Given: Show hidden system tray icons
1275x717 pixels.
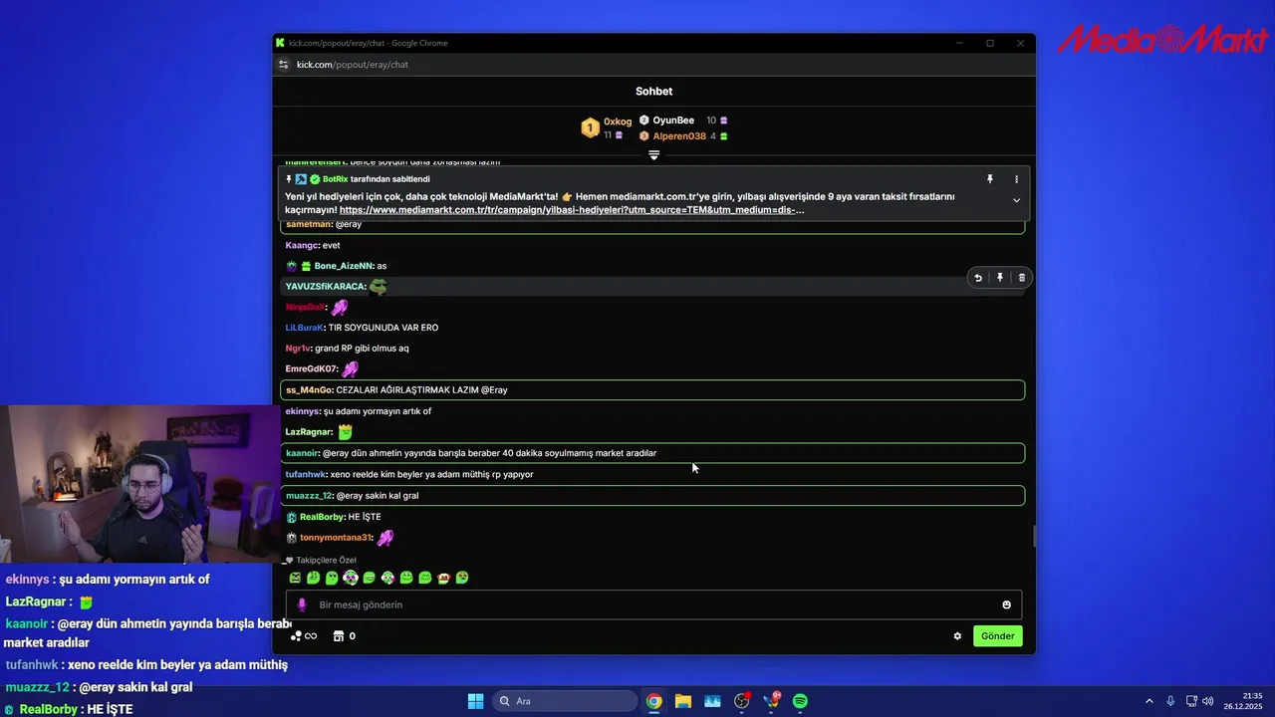Looking at the screenshot, I should pyautogui.click(x=1148, y=701).
